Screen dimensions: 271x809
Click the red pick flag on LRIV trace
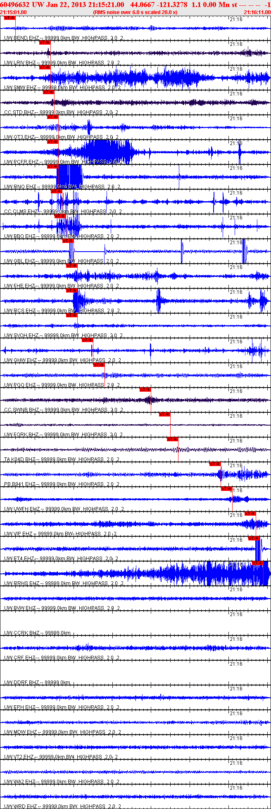pos(45,43)
